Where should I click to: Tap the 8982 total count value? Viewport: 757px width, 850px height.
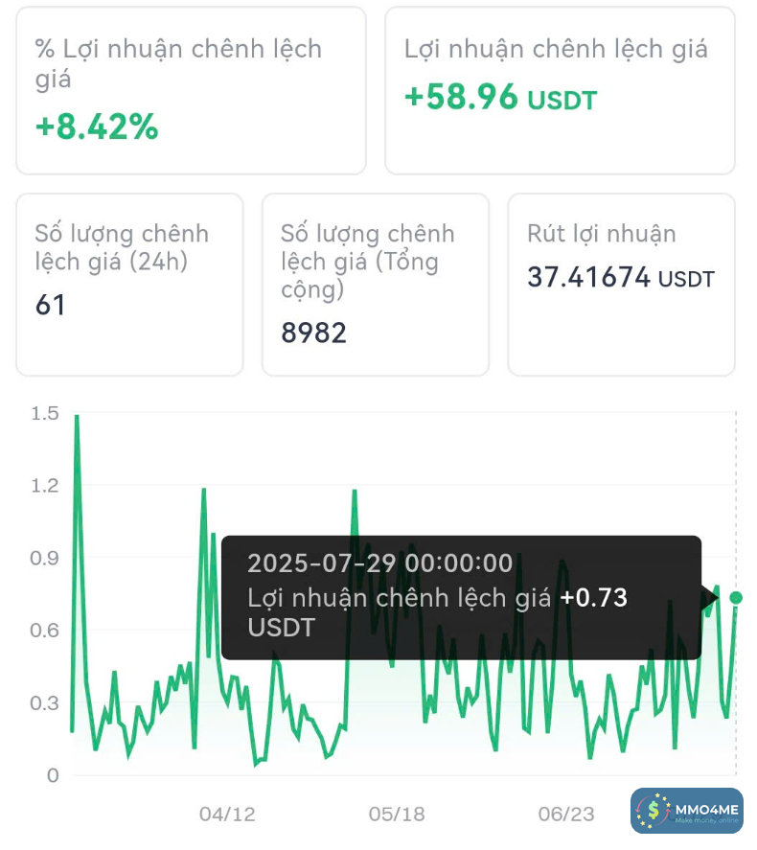pos(313,333)
